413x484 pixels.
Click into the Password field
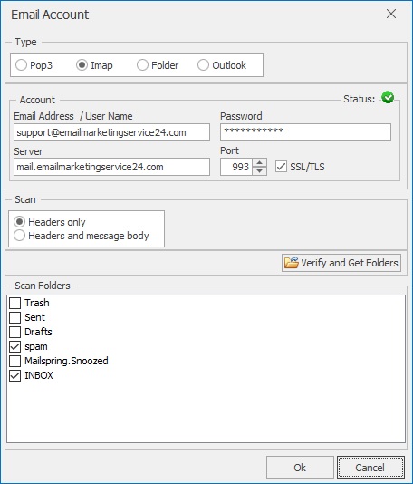(305, 132)
